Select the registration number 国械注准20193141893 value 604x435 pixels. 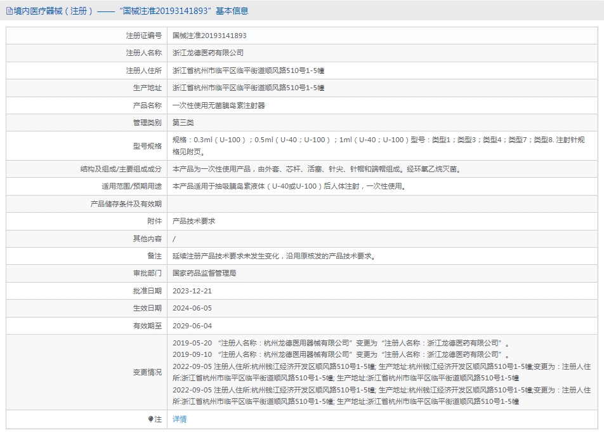click(209, 36)
